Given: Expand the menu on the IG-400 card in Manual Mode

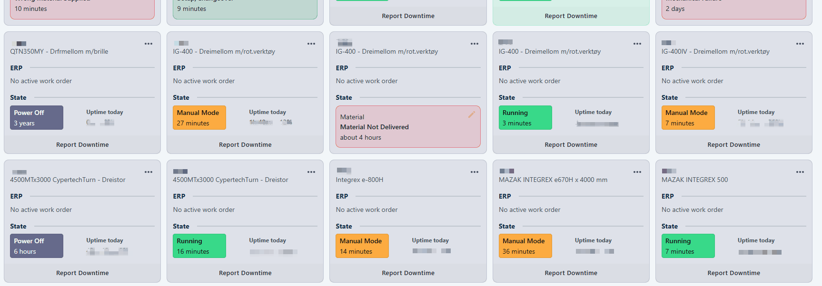Looking at the screenshot, I should 311,44.
